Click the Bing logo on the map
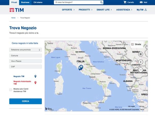Viewport: 155px width, 116px height. [x=49, y=109]
